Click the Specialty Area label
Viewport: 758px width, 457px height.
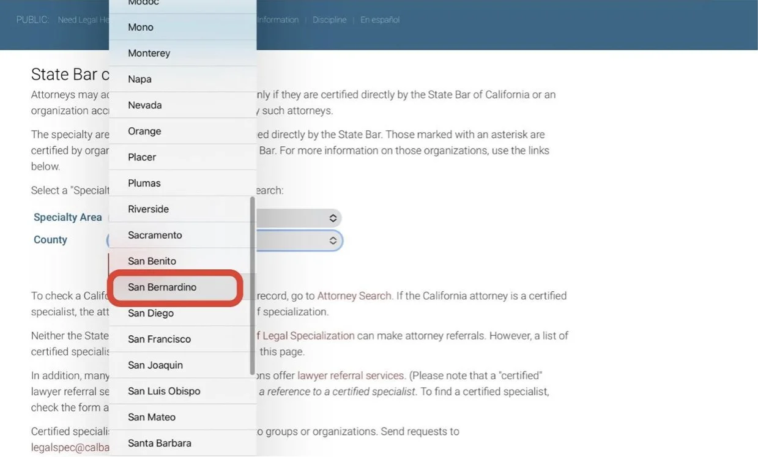(67, 218)
